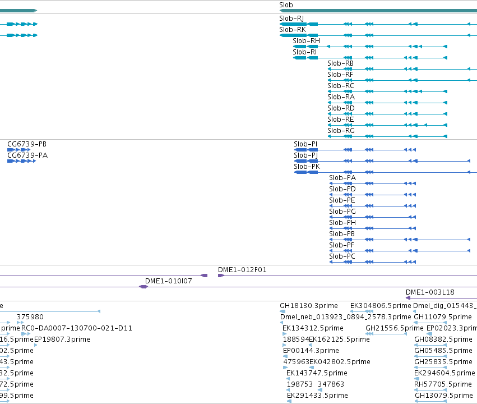Viewport: 477px width, 404px height.
Task: Click the Slob-PF protein label
Action: (341, 245)
